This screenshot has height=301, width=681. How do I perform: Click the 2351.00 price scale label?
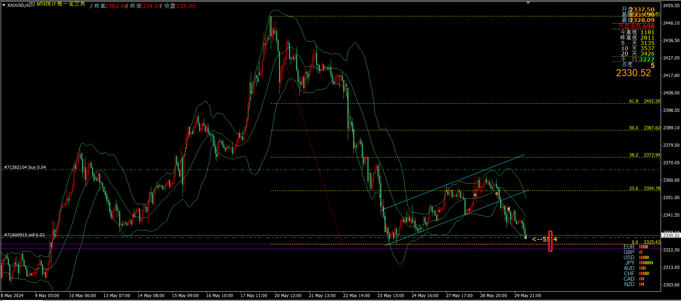point(671,197)
